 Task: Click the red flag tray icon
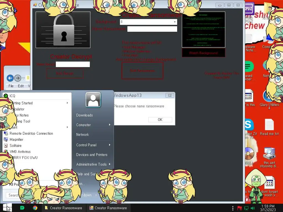pyautogui.click(x=240, y=208)
